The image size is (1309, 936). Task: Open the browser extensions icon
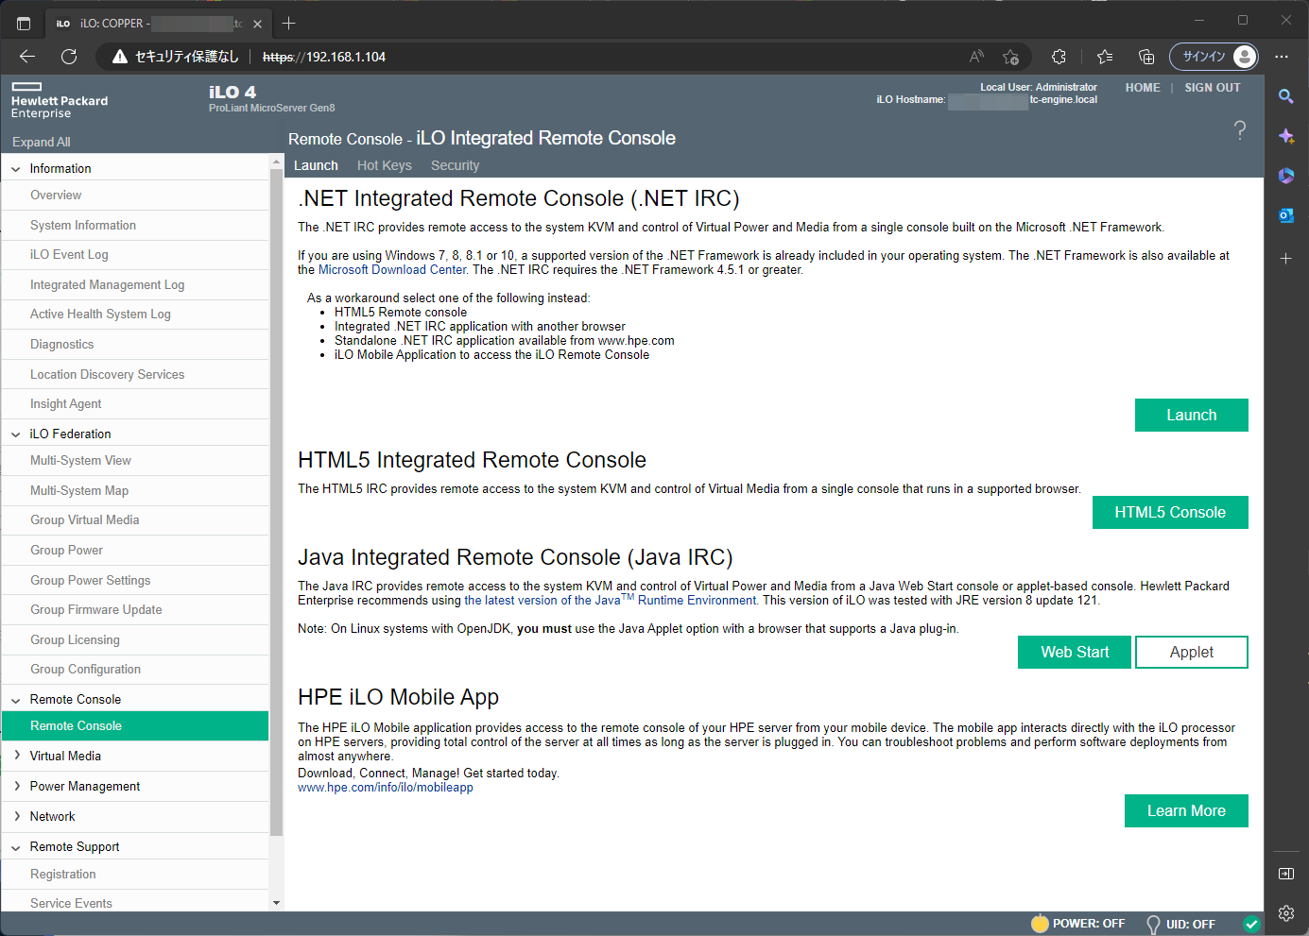coord(1059,57)
